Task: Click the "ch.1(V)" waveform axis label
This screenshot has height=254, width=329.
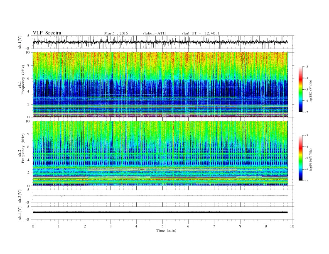Action: pyautogui.click(x=20, y=42)
